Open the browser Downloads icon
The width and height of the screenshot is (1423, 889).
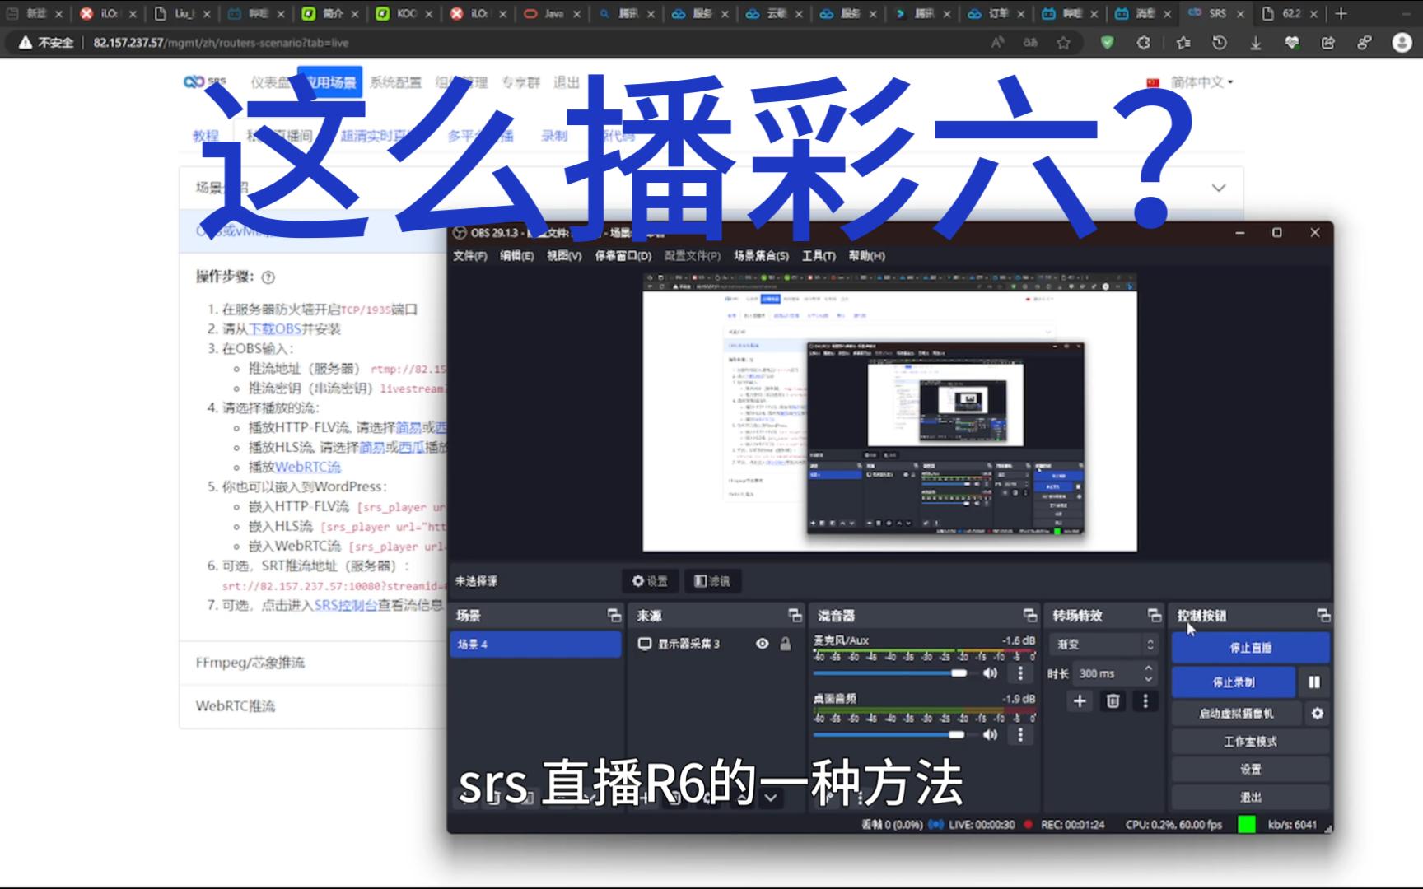[x=1256, y=43]
